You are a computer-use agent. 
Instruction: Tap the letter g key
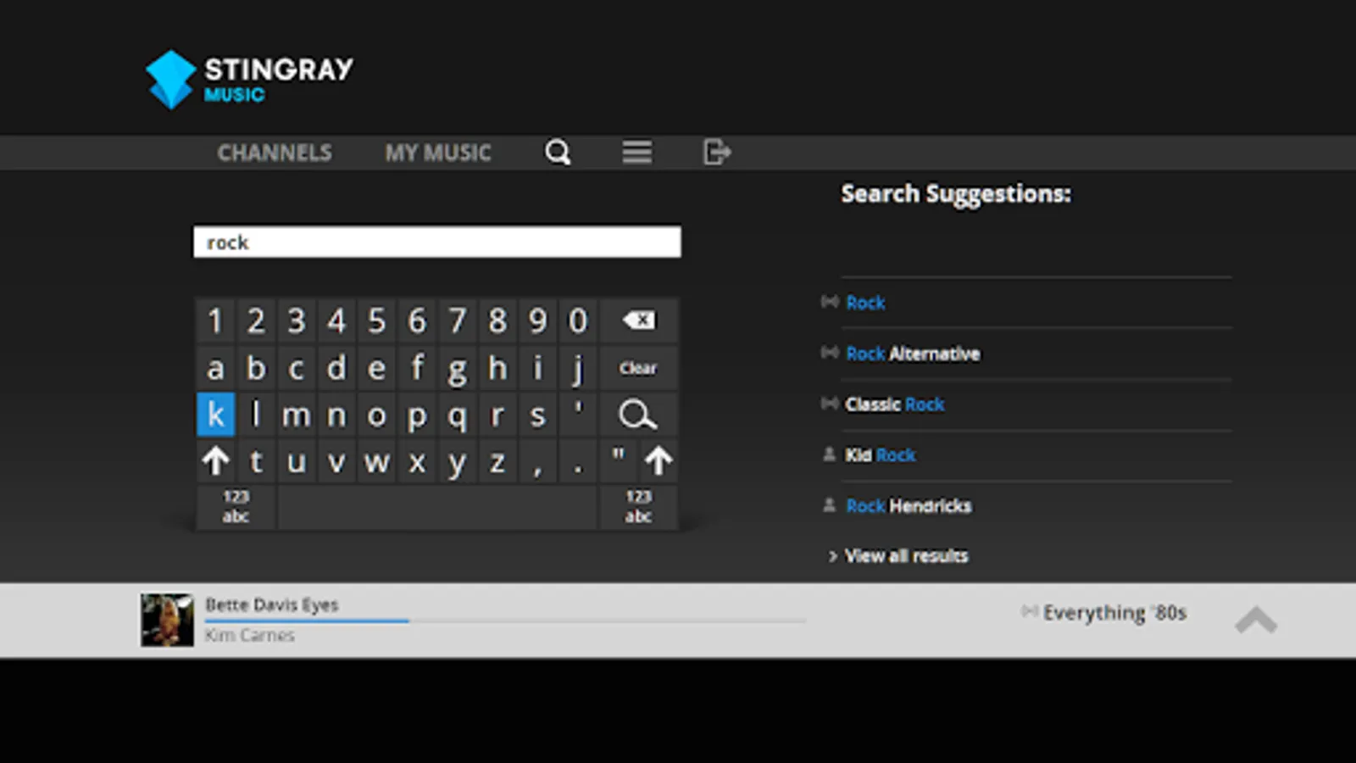click(458, 368)
